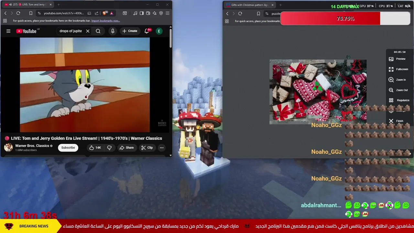This screenshot has height=233, width=414.
Task: Finish the jigsaw puzzle
Action: click(396, 121)
